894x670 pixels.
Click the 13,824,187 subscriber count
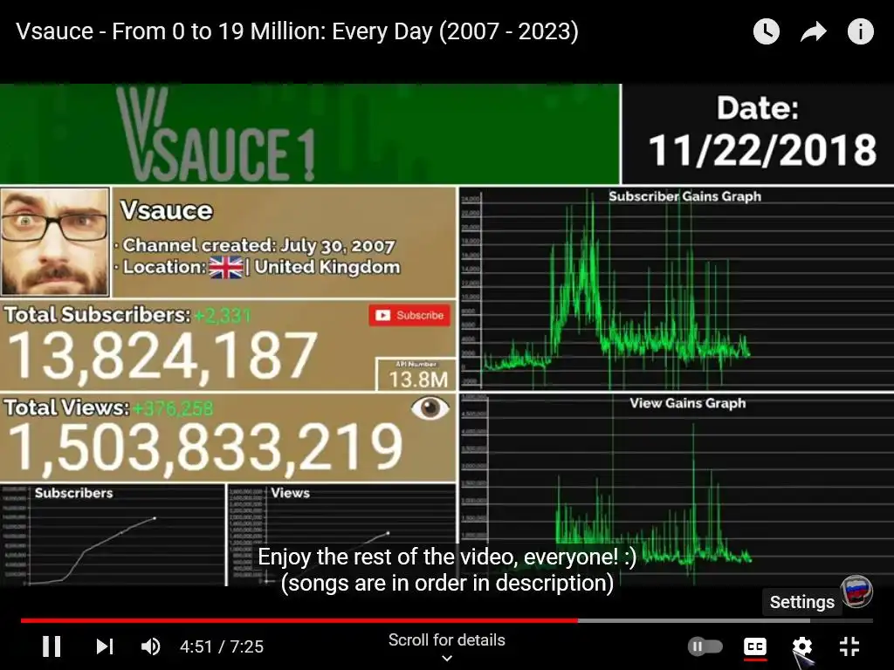pos(162,357)
